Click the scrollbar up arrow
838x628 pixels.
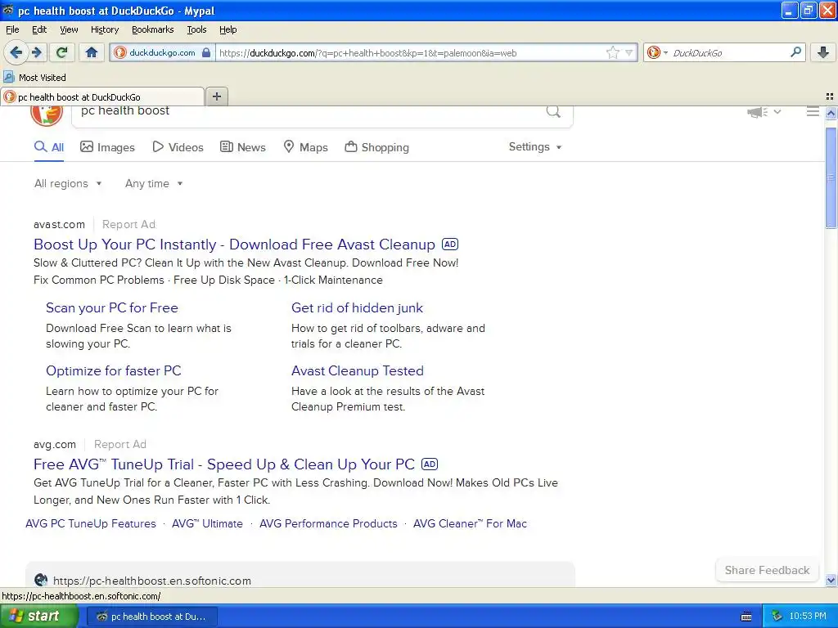click(x=831, y=113)
